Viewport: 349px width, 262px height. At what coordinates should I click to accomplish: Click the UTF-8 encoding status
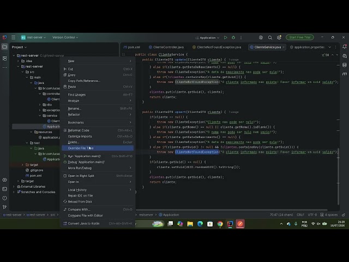(x=312, y=215)
